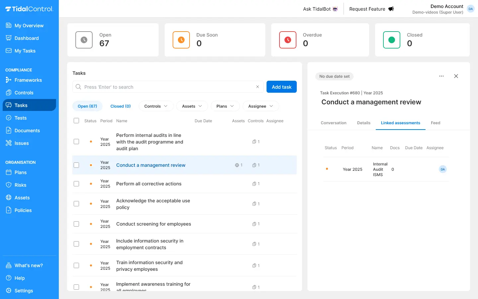Click the TidalBot robot icon
This screenshot has width=478, height=299.
click(x=335, y=9)
